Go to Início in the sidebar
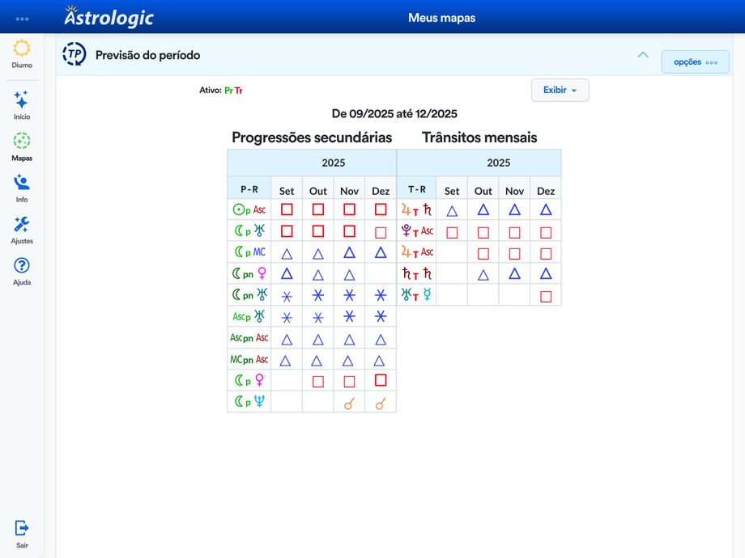Image resolution: width=745 pixels, height=558 pixels. [x=22, y=105]
